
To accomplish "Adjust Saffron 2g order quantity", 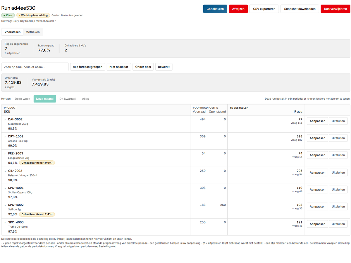I will tap(317, 206).
